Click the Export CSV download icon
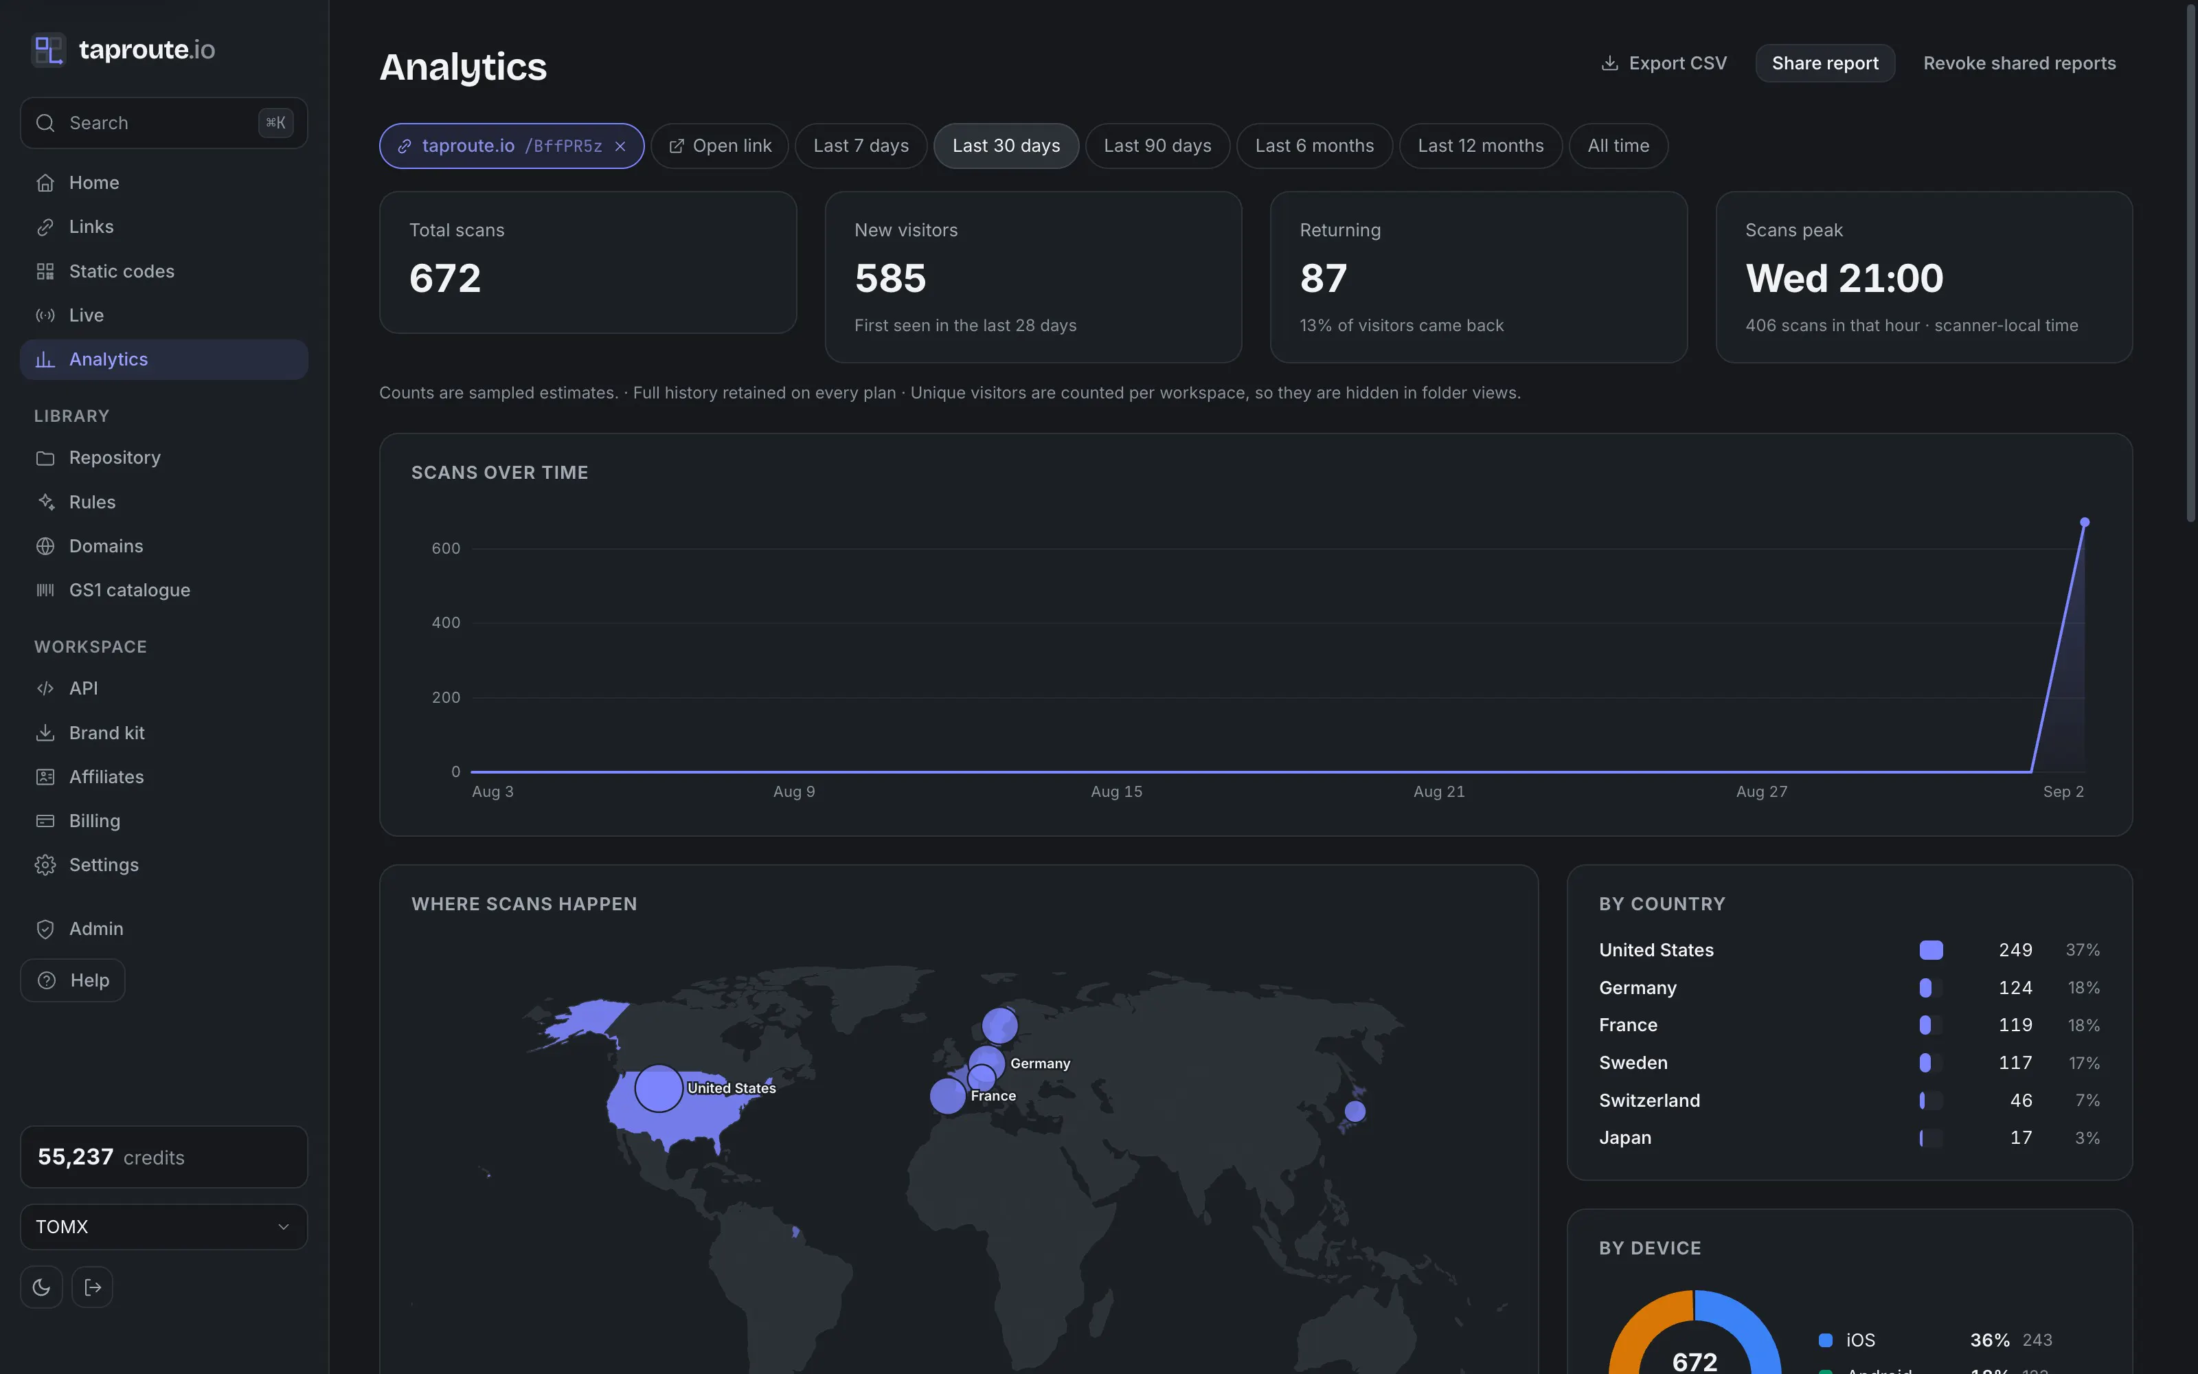Screen dimensions: 2198x1374 pyautogui.click(x=1609, y=64)
